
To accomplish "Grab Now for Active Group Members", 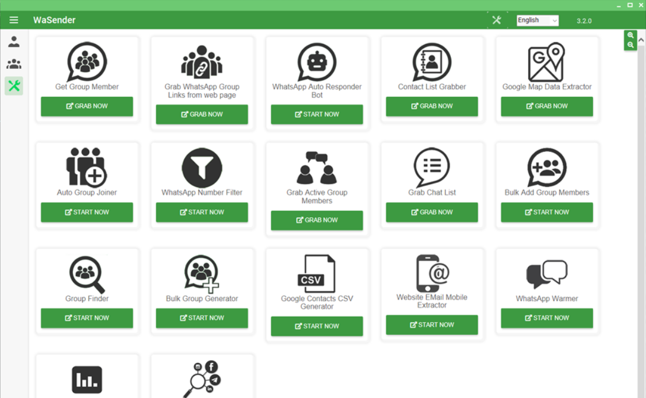I will pyautogui.click(x=317, y=220).
